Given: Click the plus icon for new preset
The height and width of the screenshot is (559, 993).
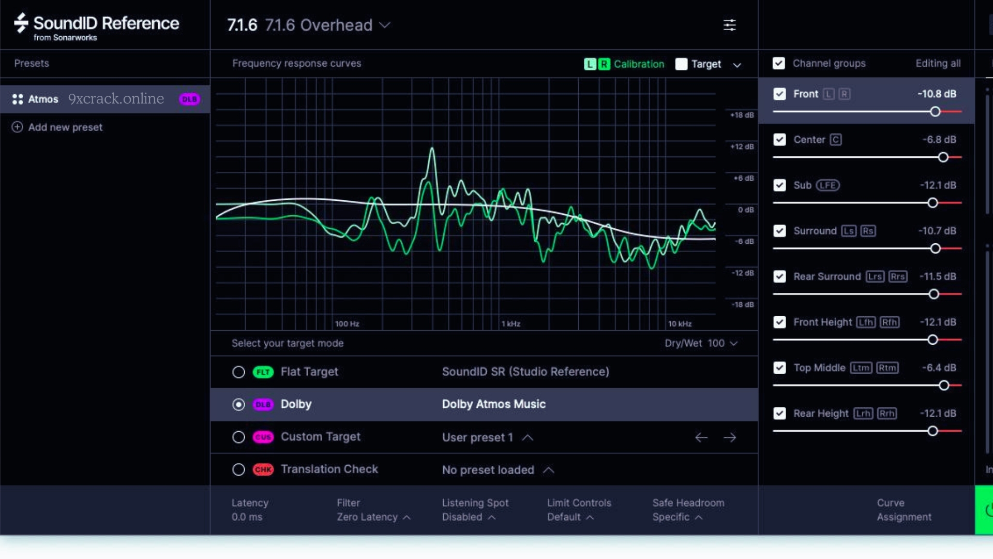Looking at the screenshot, I should (17, 127).
